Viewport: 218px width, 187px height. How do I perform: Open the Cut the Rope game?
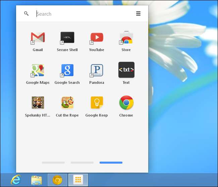pos(67,103)
